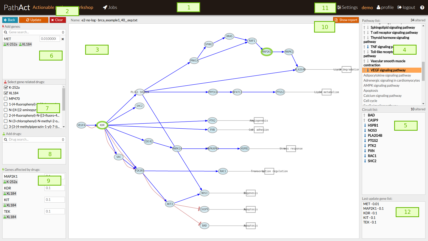The image size is (428, 241).
Task: Focus the Gene search field
Action: [34, 32]
